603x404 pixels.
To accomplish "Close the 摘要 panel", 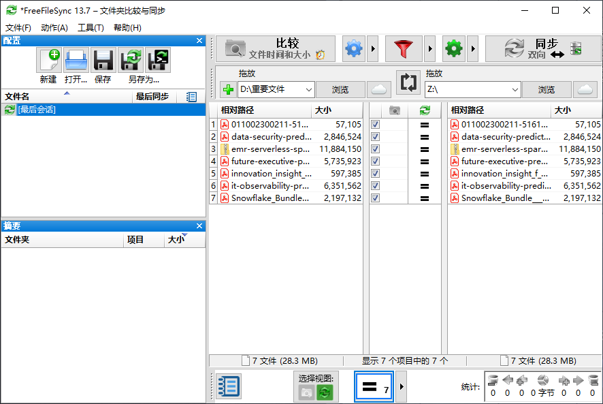I will click(199, 226).
